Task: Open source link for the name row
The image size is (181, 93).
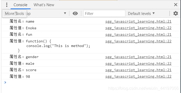Action: pyautogui.click(x=138, y=22)
